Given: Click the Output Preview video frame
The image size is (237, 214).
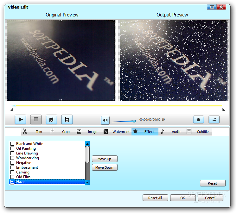Looking at the screenshot, I should 174,60.
